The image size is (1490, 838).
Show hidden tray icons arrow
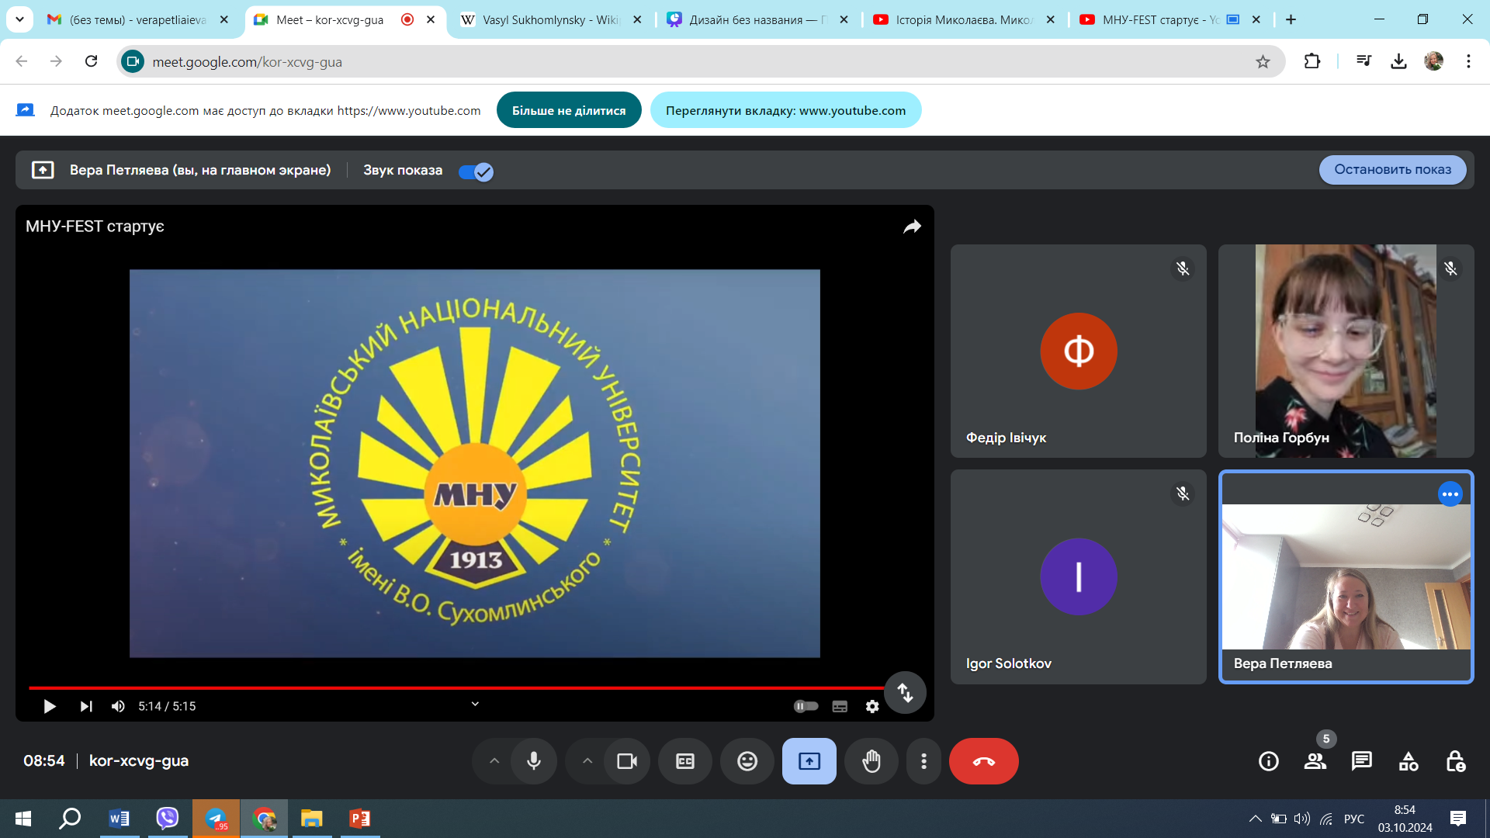pos(1255,819)
